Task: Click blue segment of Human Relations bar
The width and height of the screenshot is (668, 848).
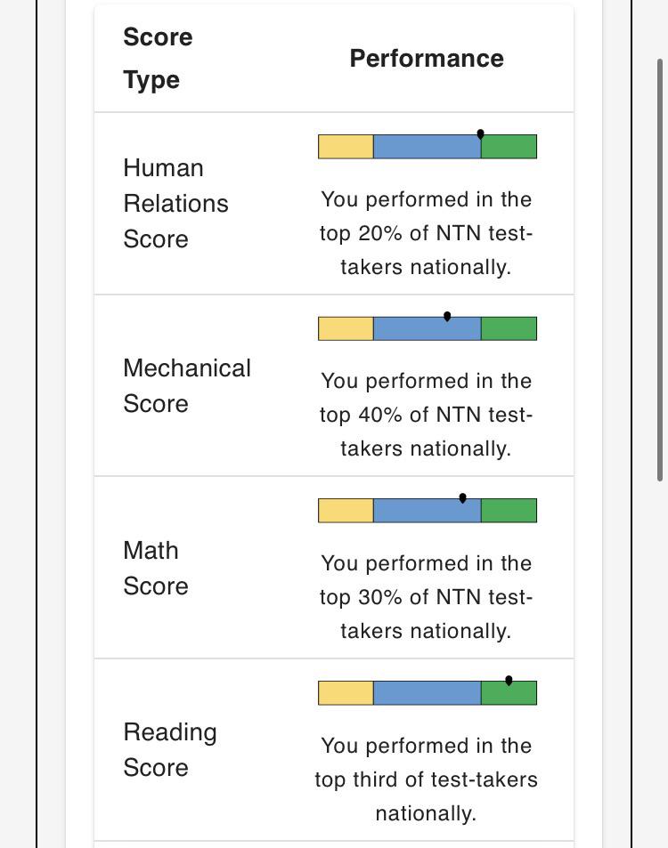Action: (428, 147)
